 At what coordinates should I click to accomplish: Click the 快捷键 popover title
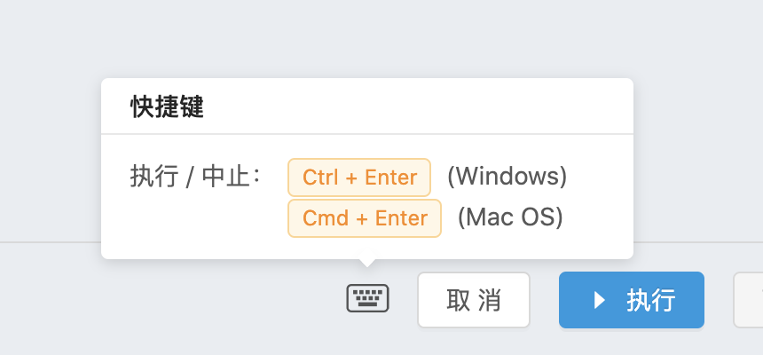point(167,107)
